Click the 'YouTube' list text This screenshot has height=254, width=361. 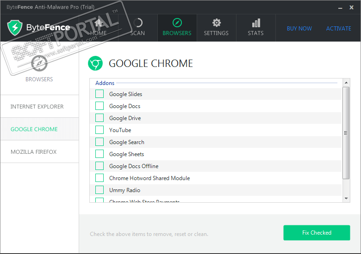(x=120, y=130)
